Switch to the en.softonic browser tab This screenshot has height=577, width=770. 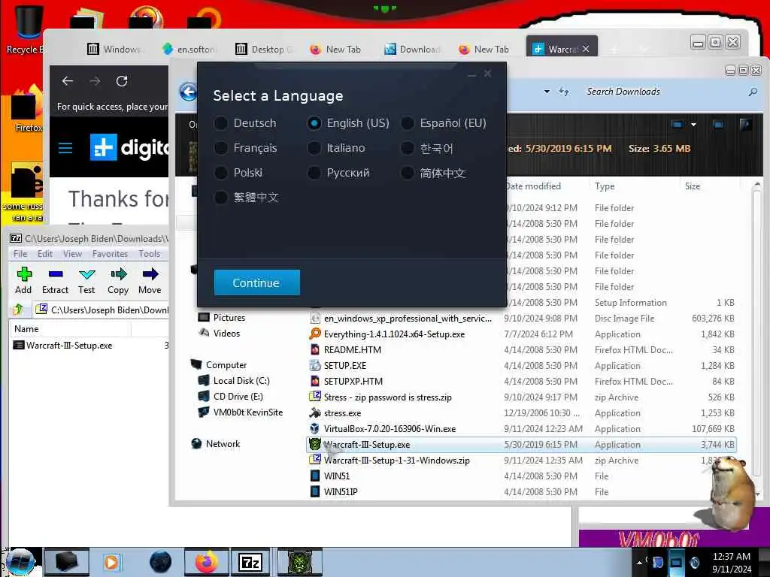pos(189,49)
